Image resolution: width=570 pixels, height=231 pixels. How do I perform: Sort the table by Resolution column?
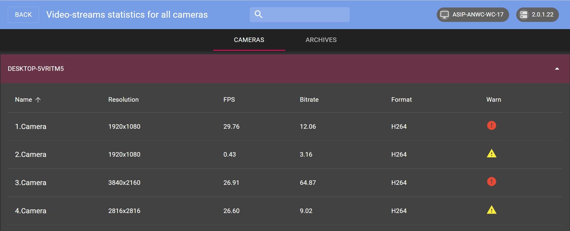click(x=123, y=100)
